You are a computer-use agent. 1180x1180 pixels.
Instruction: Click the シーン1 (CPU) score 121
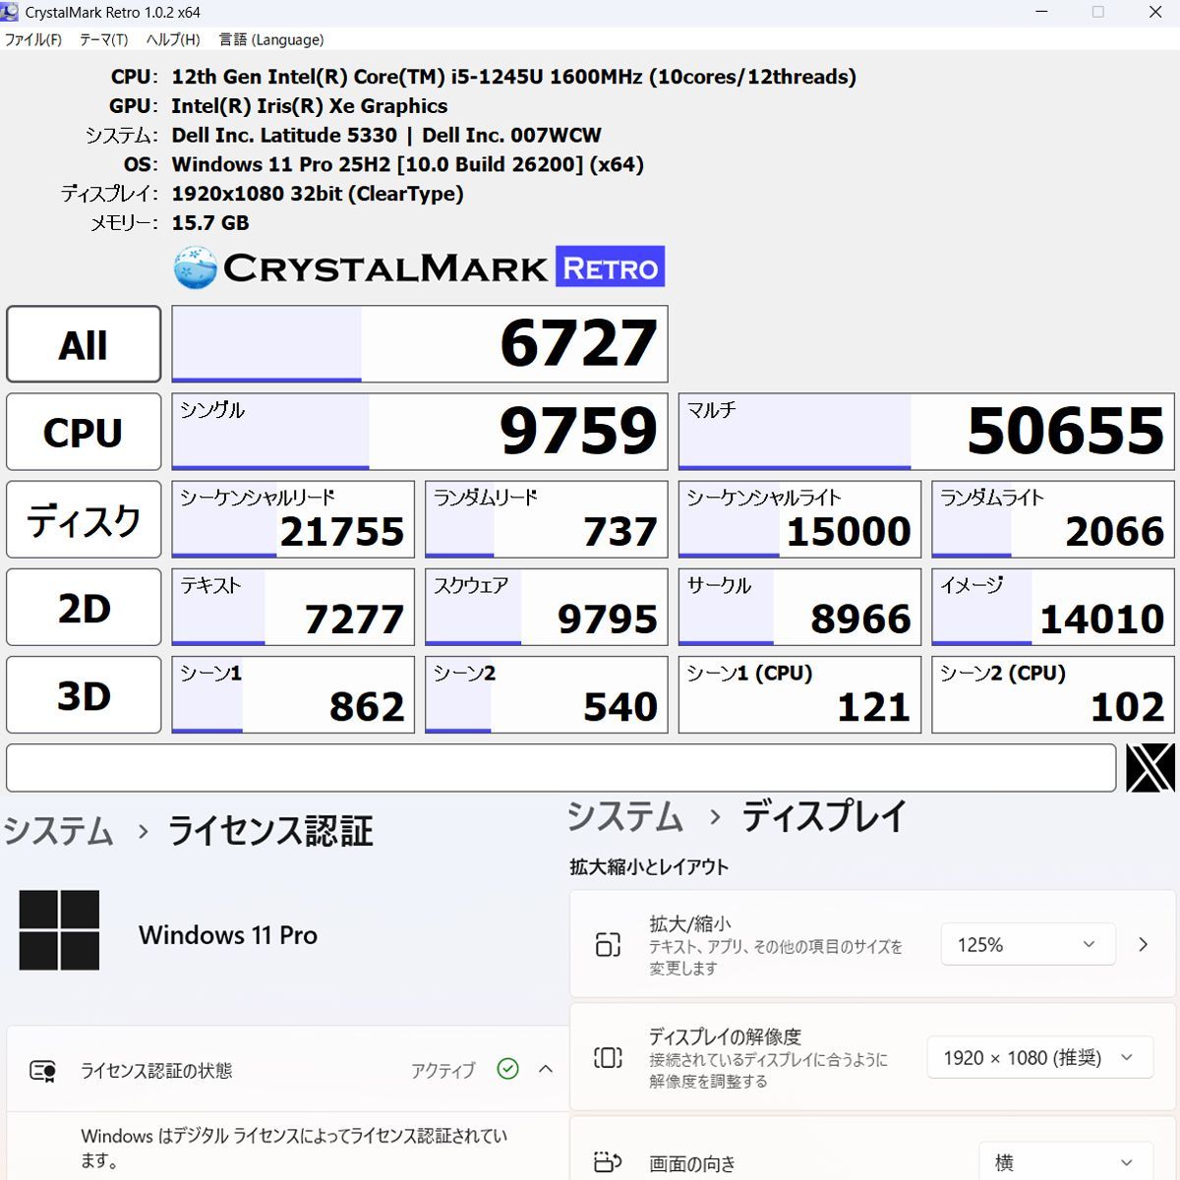(799, 694)
